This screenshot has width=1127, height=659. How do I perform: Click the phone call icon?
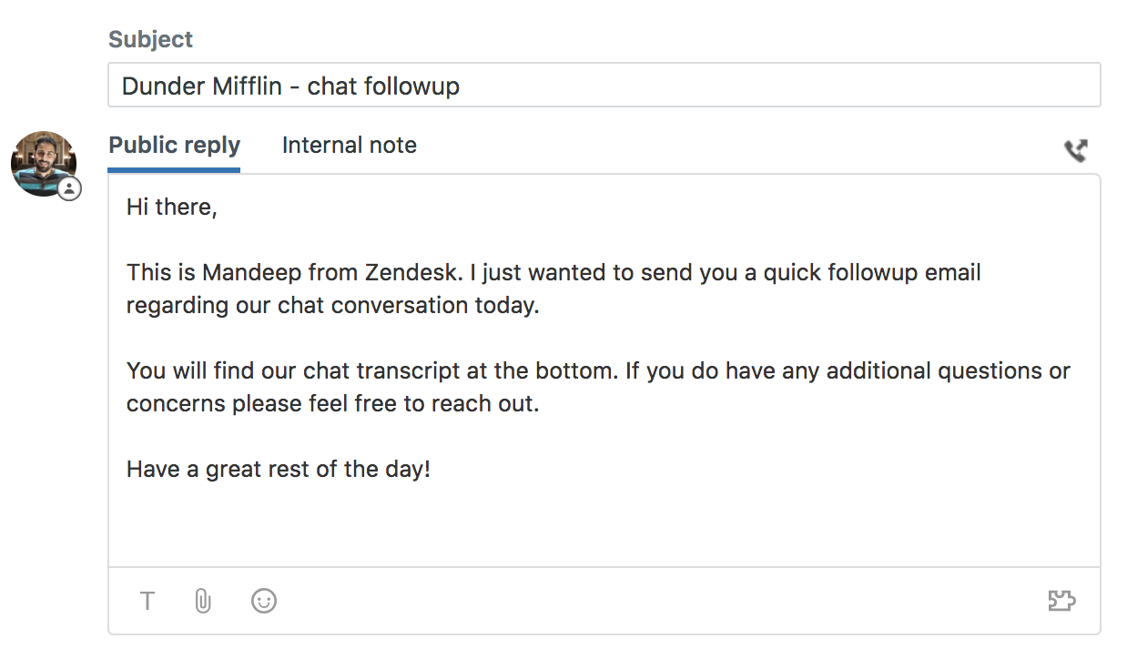tap(1076, 150)
